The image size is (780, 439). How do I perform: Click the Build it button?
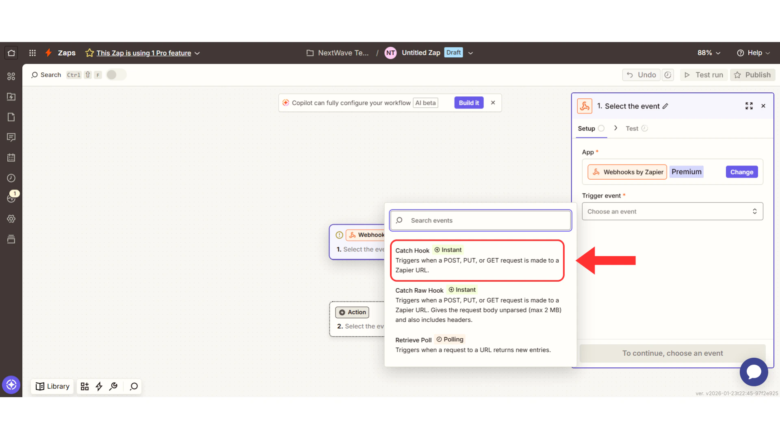[469, 103]
